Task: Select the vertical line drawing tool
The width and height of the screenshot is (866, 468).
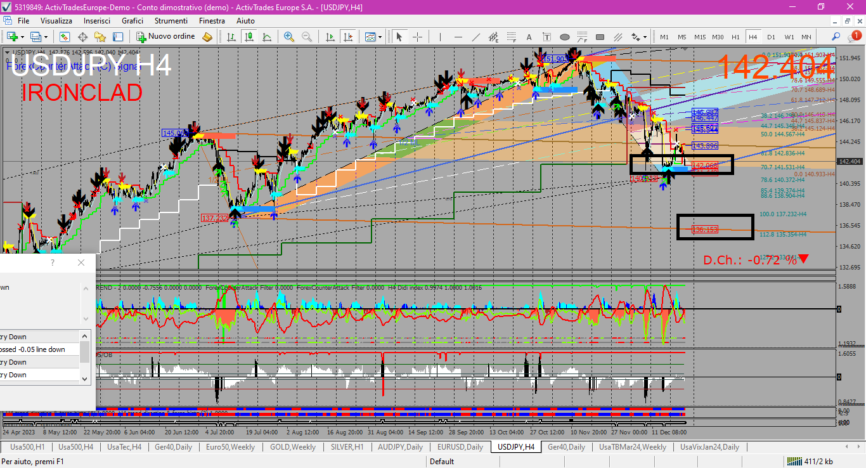Action: (440, 37)
